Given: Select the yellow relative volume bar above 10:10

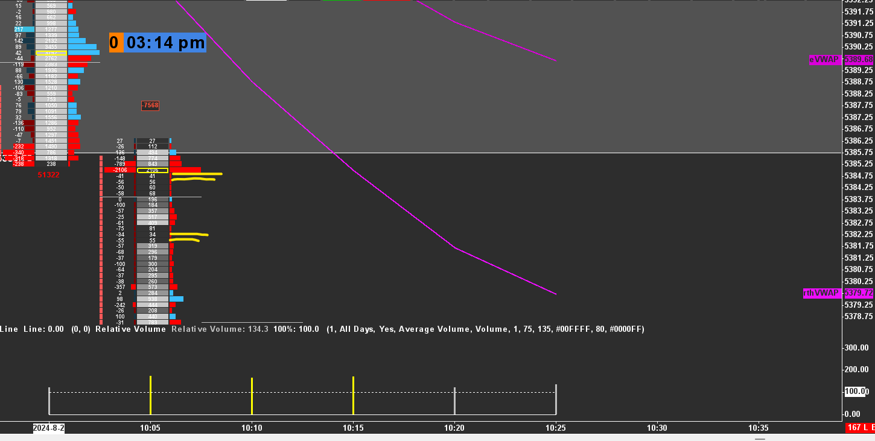Looking at the screenshot, I should [252, 396].
